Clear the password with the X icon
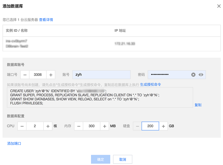The image size is (223, 165). click(193, 75)
